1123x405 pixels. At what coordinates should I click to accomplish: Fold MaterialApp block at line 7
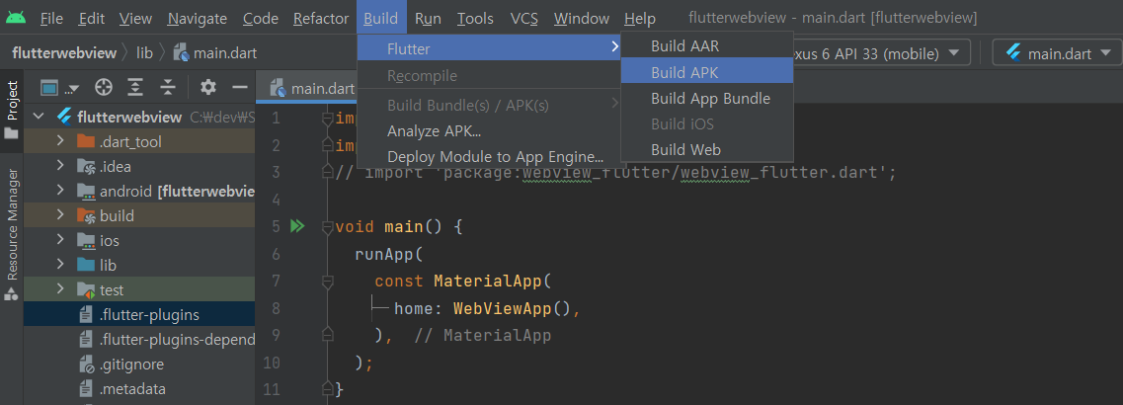[x=327, y=282]
